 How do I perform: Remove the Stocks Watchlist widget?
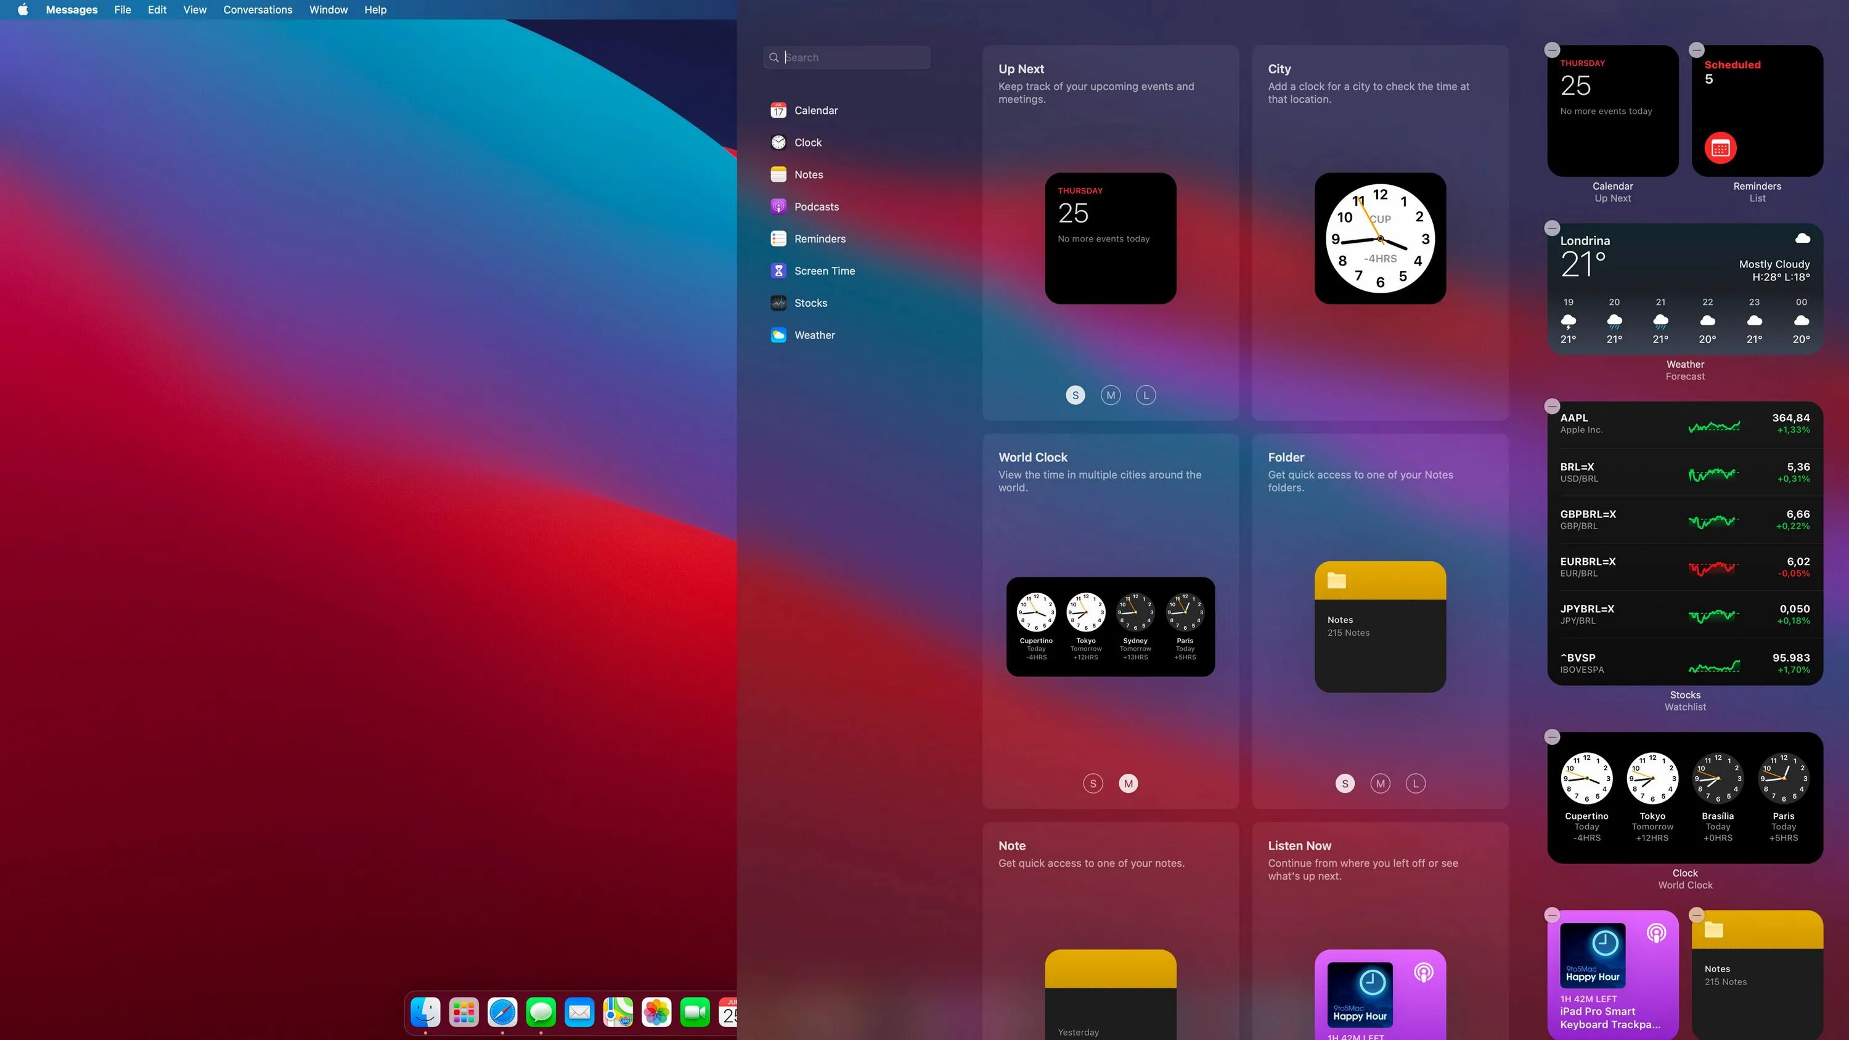(1552, 406)
